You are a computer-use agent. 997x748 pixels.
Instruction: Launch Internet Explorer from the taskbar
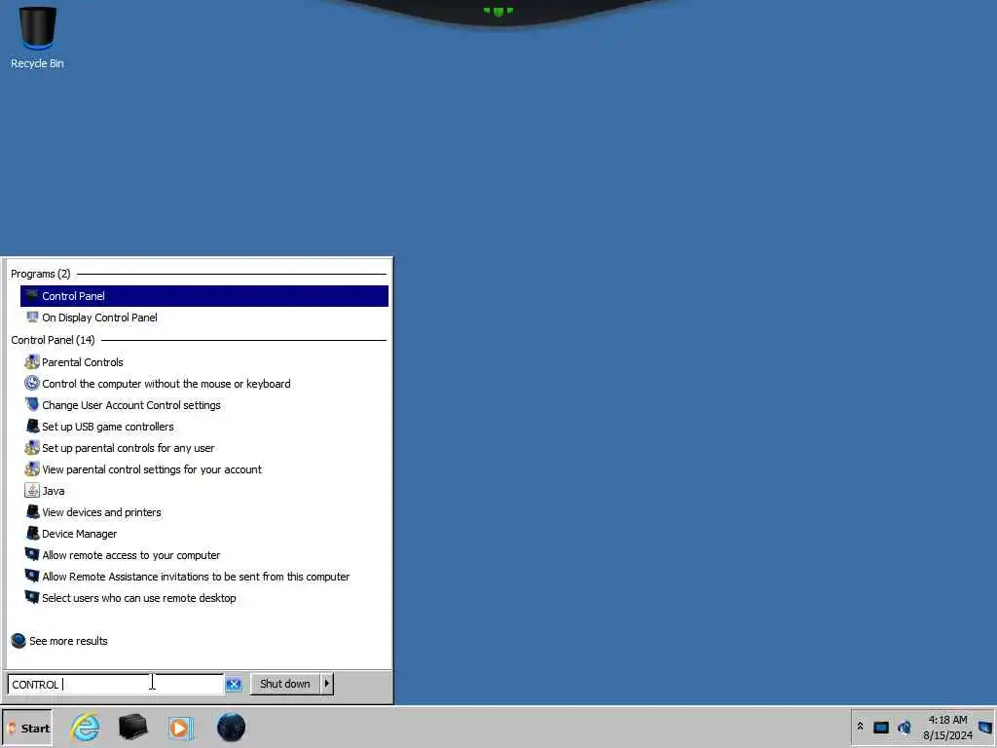coord(86,728)
